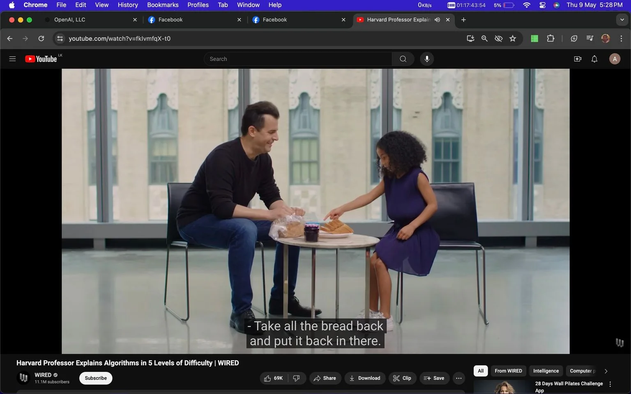Open the WIRED channel name link
631x394 pixels.
[43, 375]
